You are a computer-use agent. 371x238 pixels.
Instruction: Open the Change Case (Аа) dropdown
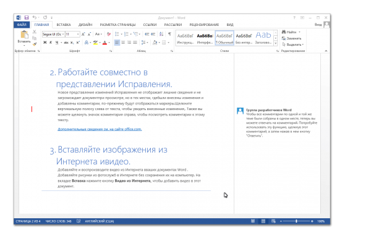98,34
